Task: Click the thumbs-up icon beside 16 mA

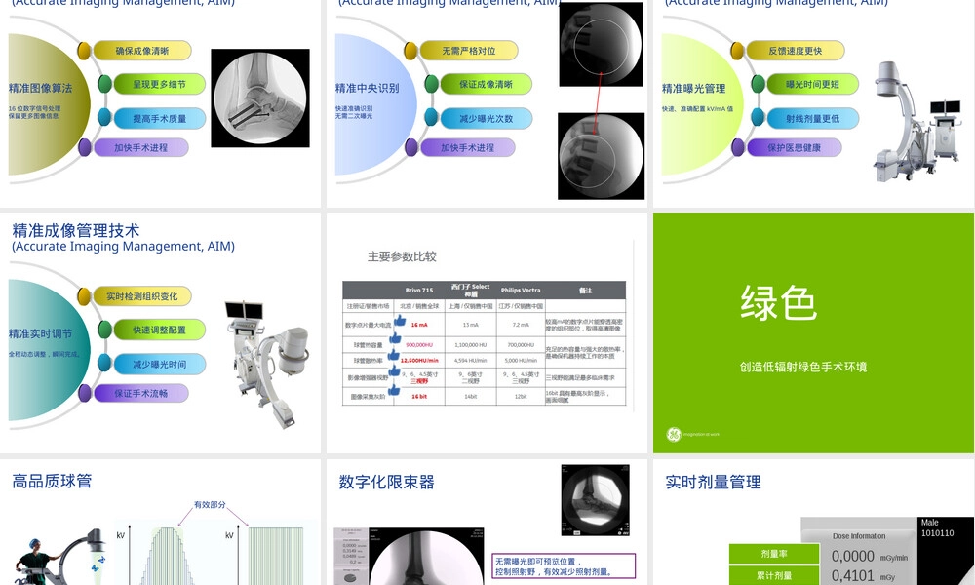Action: click(399, 321)
